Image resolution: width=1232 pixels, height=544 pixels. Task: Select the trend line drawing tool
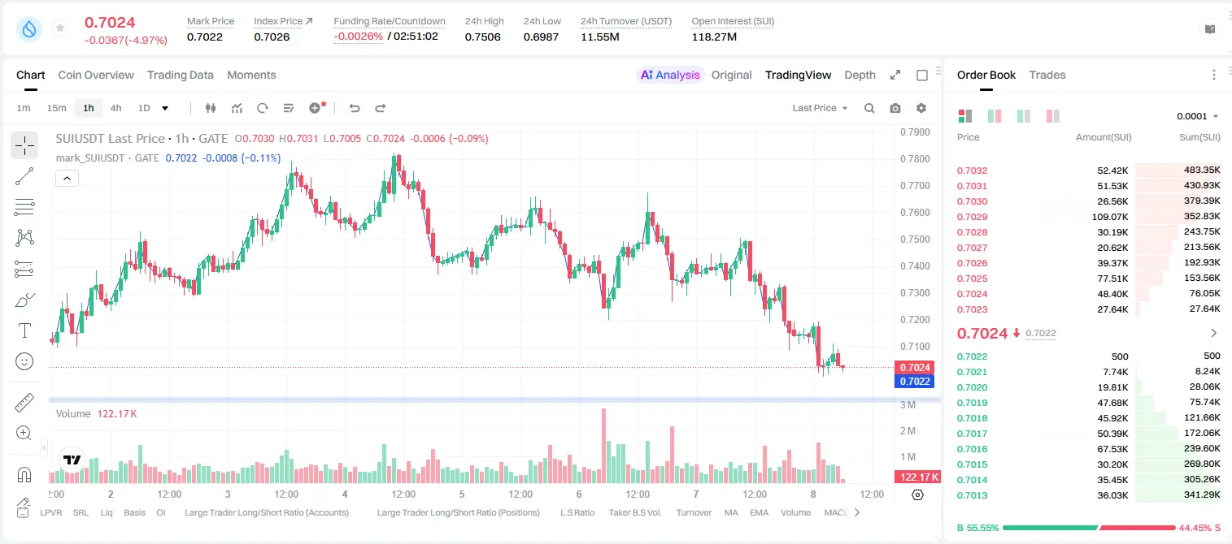click(24, 176)
